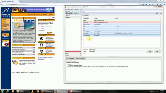This screenshot has height=93, width=166.
Task: Click the CONTACT link in the top nav
Action: click(x=51, y=14)
